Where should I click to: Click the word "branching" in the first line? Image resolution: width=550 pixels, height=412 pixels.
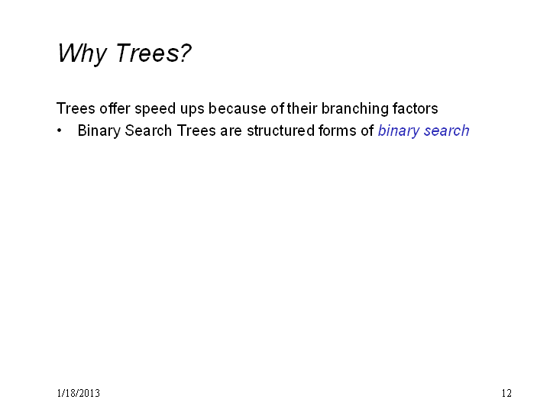355,109
